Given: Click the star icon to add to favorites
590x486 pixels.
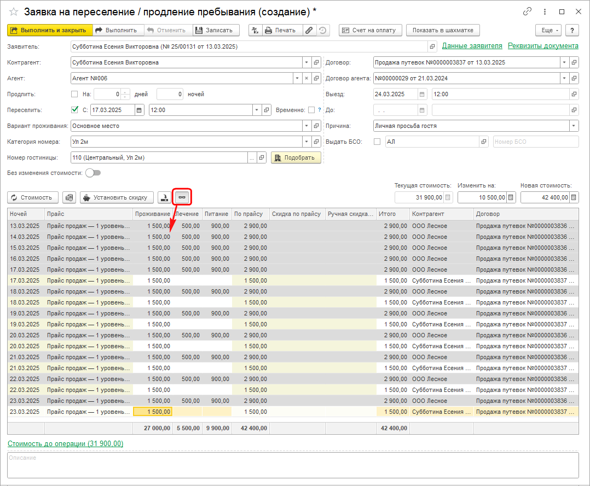Looking at the screenshot, I should (x=14, y=12).
